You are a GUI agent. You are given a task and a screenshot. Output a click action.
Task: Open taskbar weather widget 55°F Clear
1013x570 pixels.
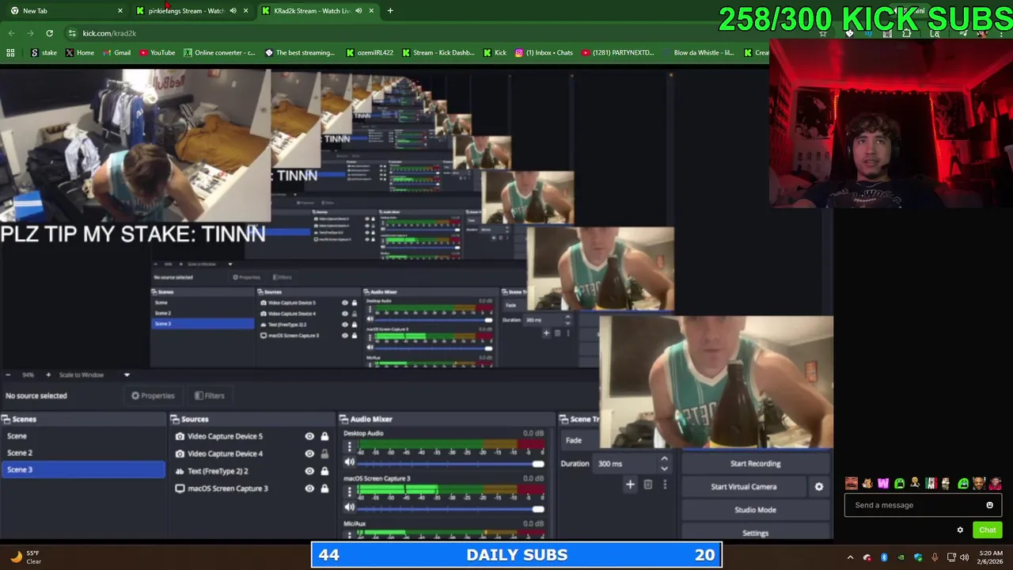(24, 557)
